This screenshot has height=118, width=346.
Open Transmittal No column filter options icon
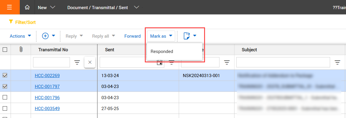[x=77, y=62]
